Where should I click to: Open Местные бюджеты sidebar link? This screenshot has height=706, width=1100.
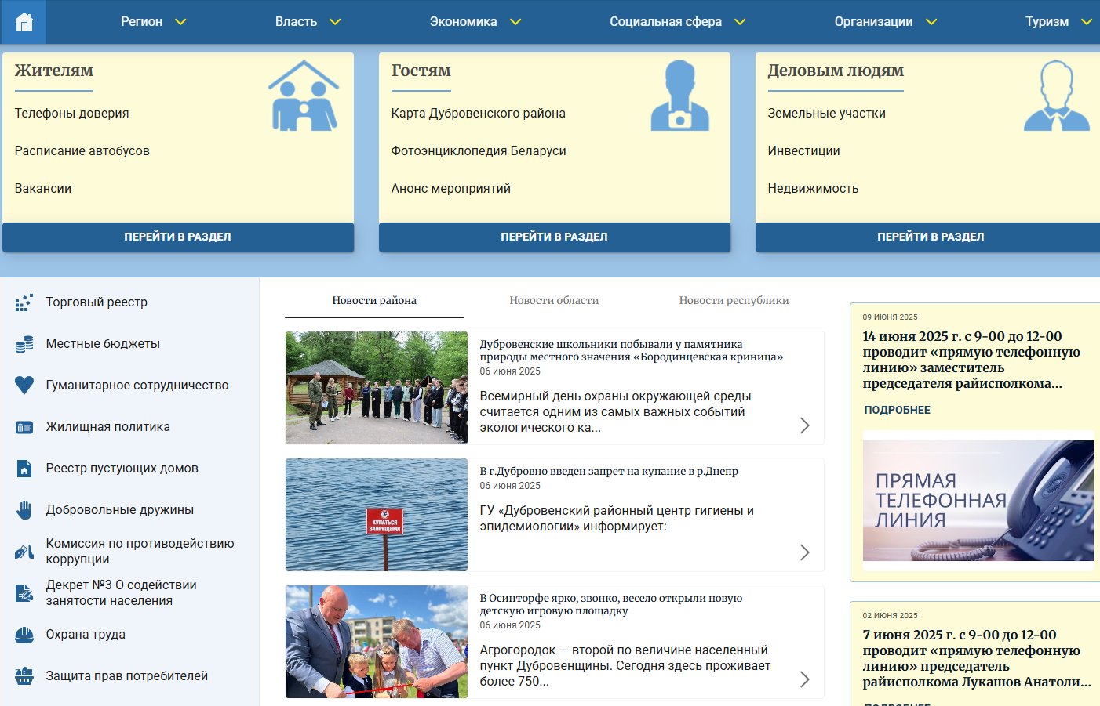pyautogui.click(x=103, y=344)
